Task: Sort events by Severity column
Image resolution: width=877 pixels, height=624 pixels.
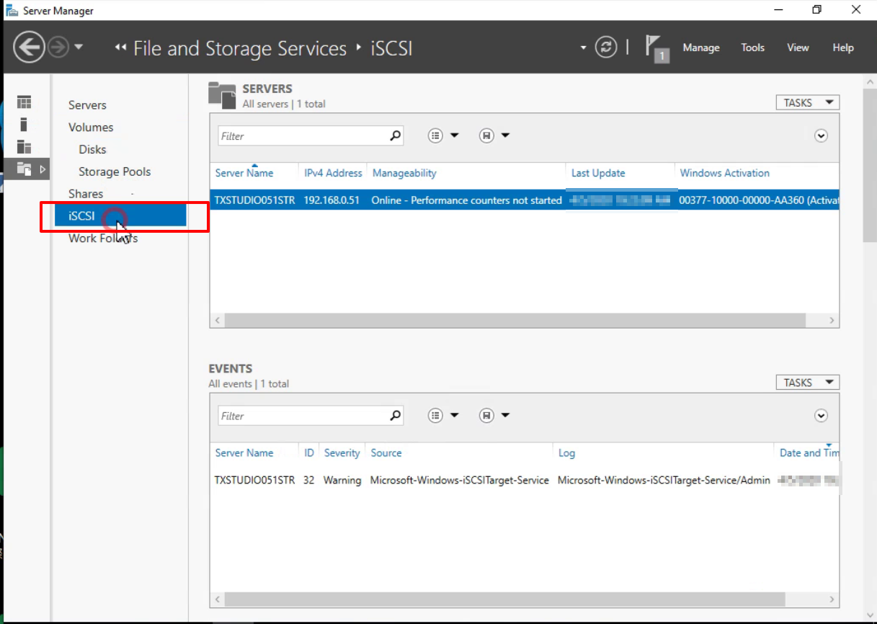Action: point(342,453)
